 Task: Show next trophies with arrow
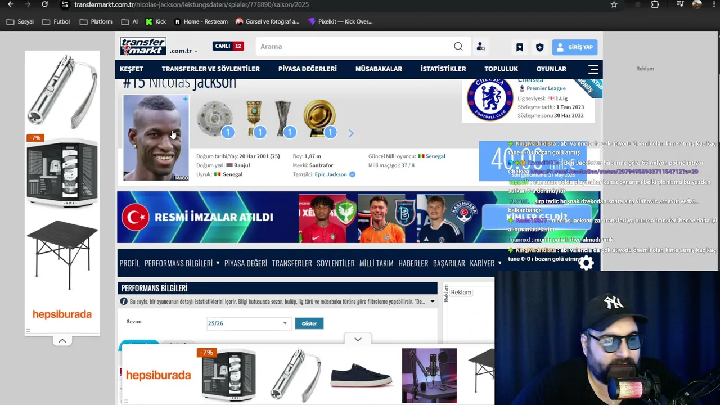(x=351, y=133)
